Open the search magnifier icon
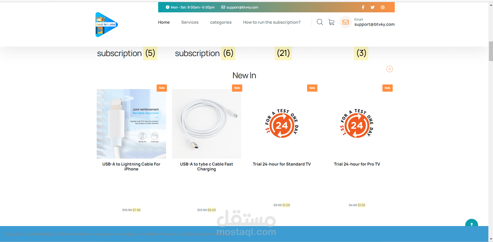The height and width of the screenshot is (242, 493). coord(320,22)
